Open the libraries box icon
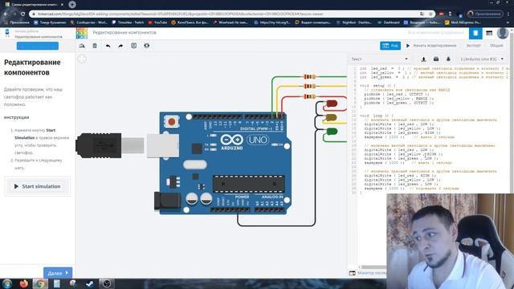Viewport: 514px width, 289px height. (436, 59)
